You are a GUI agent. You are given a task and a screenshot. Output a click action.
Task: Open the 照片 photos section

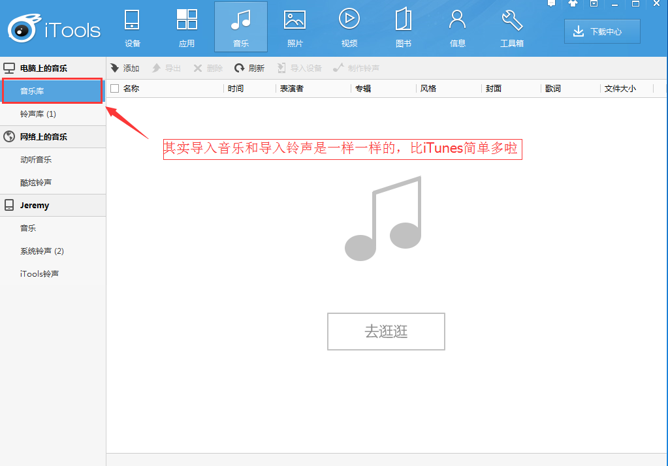click(294, 27)
